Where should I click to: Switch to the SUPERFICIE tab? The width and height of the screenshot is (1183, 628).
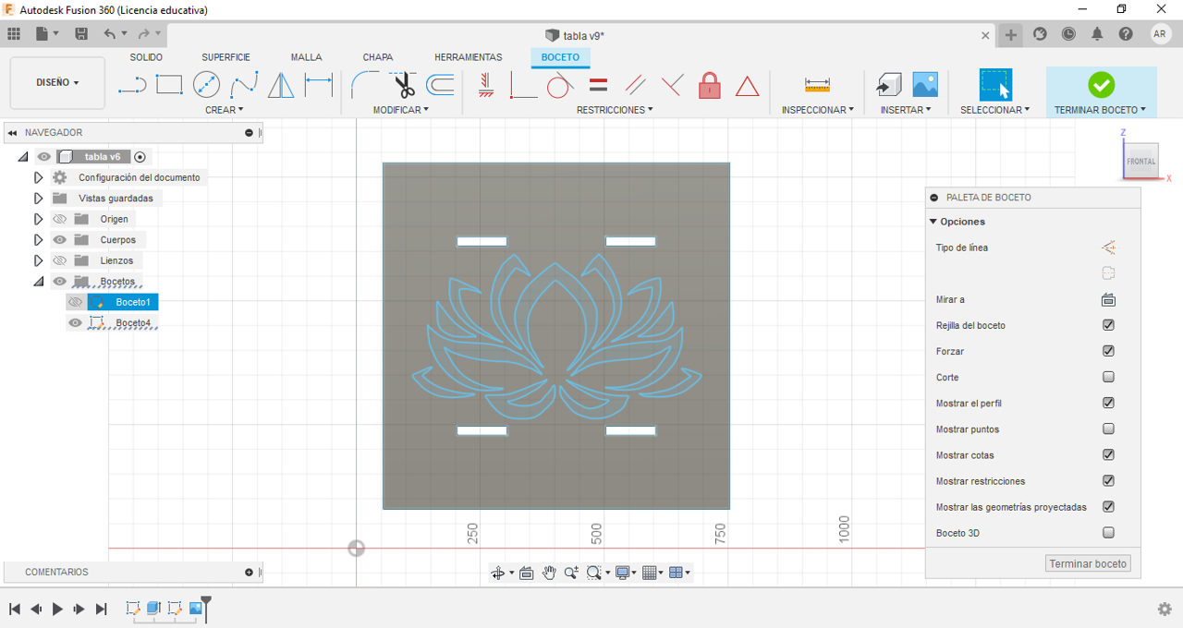226,57
